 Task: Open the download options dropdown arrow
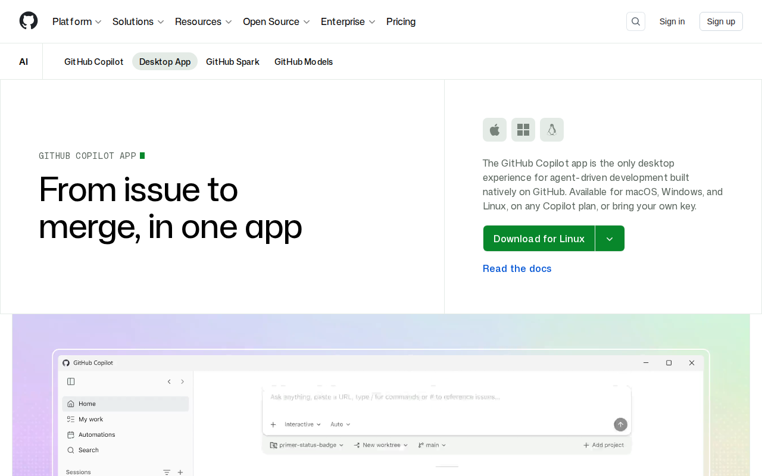click(x=610, y=239)
